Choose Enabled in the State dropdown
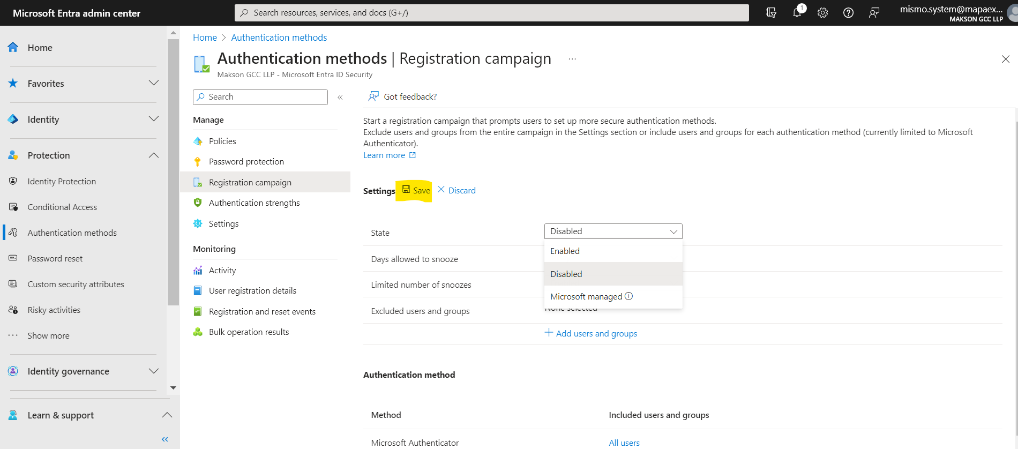Viewport: 1018px width, 449px height. pos(613,251)
